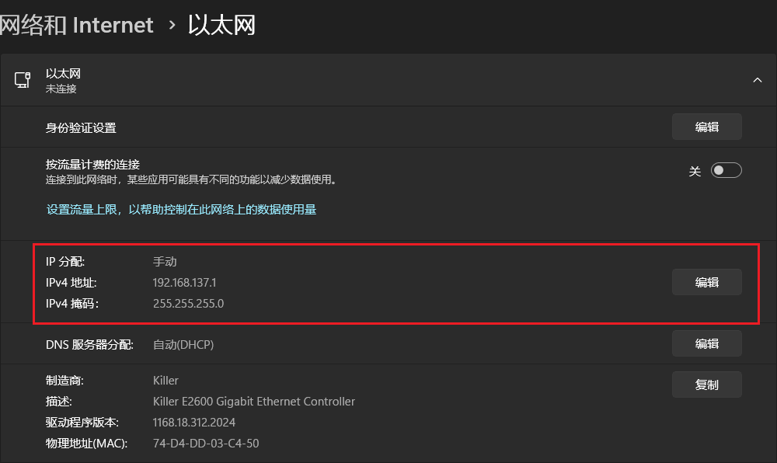Click the 手动 IP assignment value
This screenshot has height=463, width=777.
click(x=165, y=262)
